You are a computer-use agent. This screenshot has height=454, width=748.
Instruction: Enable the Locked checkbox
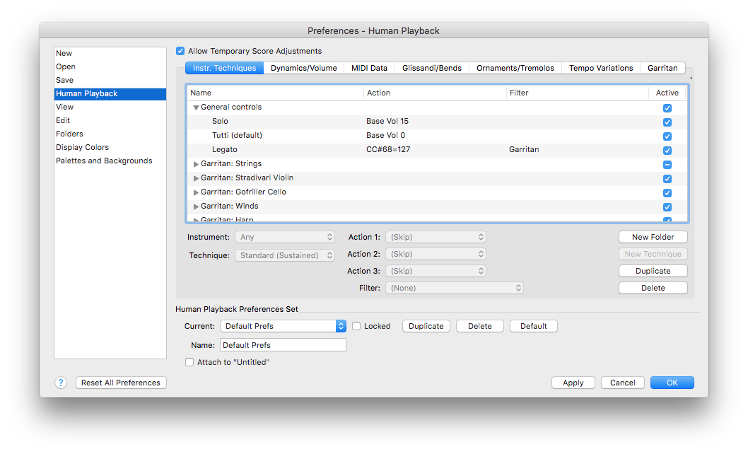356,326
